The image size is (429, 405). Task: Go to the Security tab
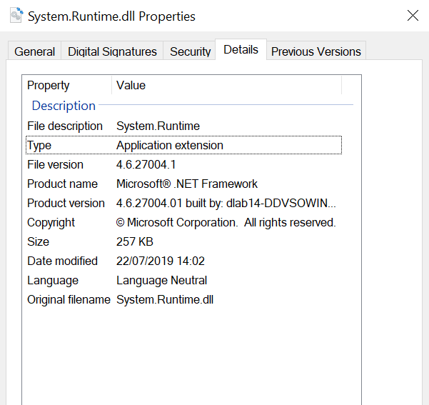(x=190, y=51)
